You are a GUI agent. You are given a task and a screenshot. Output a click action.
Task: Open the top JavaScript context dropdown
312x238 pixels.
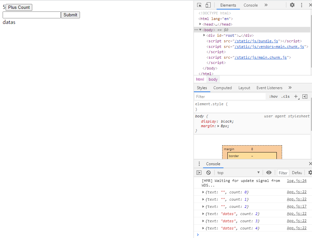point(239,173)
